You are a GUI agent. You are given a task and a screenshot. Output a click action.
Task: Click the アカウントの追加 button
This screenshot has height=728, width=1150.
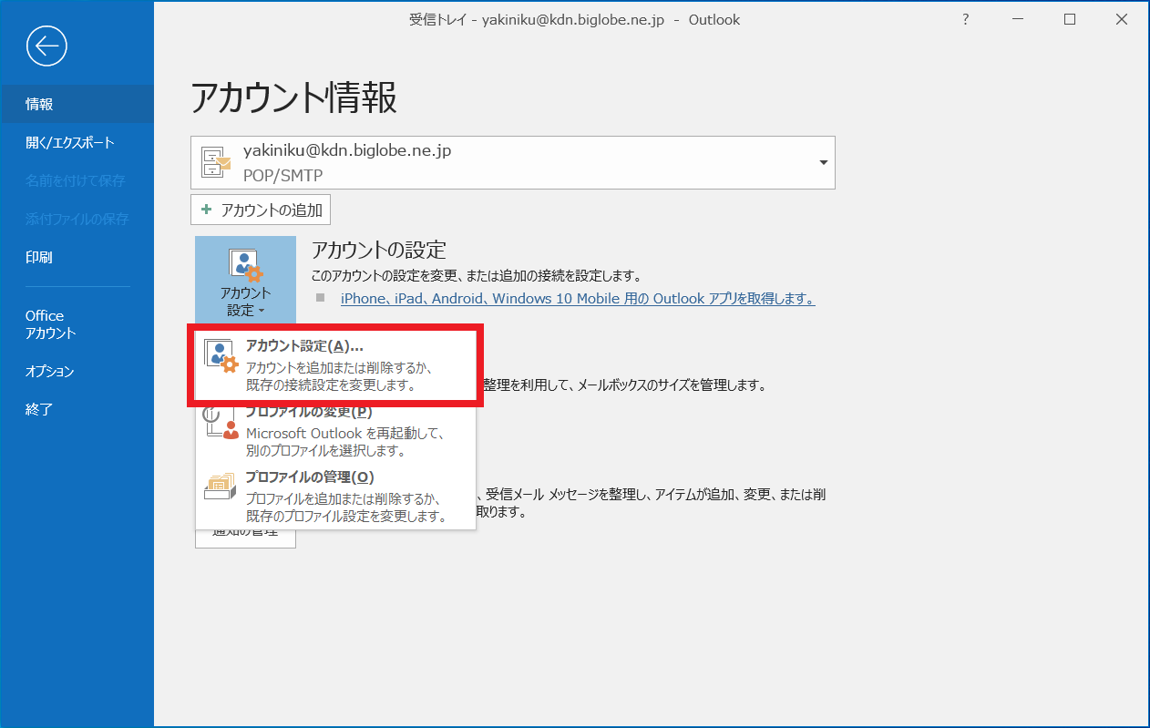pos(261,210)
